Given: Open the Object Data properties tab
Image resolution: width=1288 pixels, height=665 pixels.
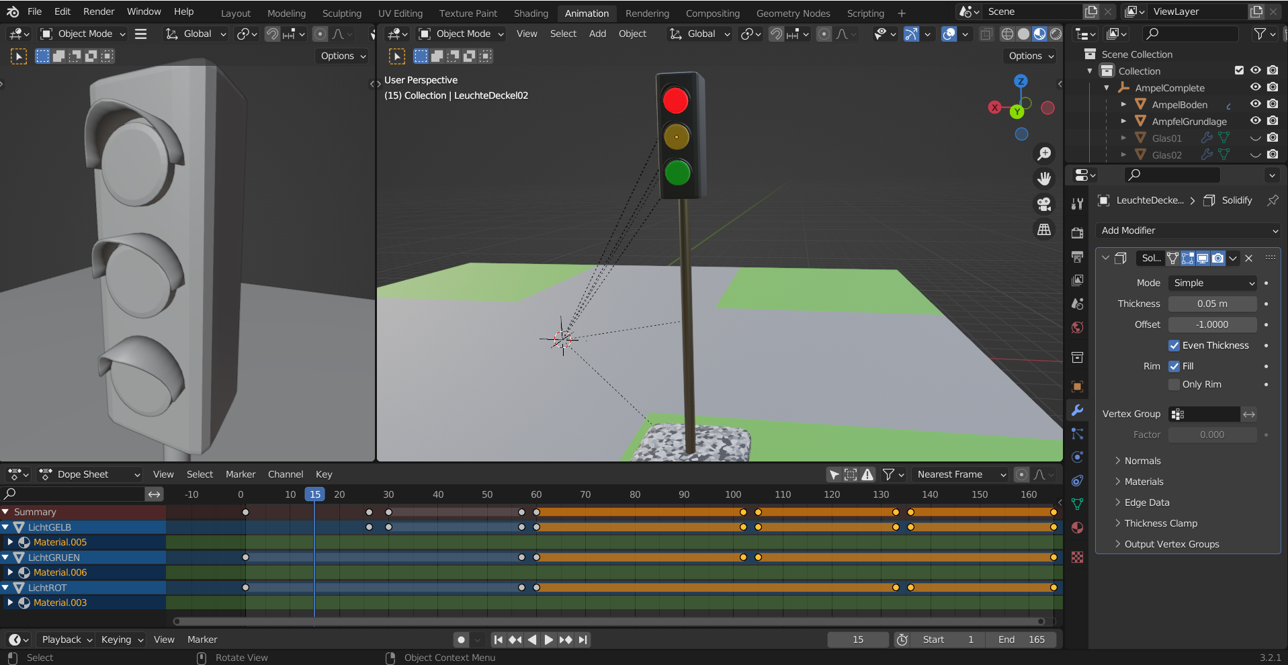Looking at the screenshot, I should click(x=1078, y=504).
